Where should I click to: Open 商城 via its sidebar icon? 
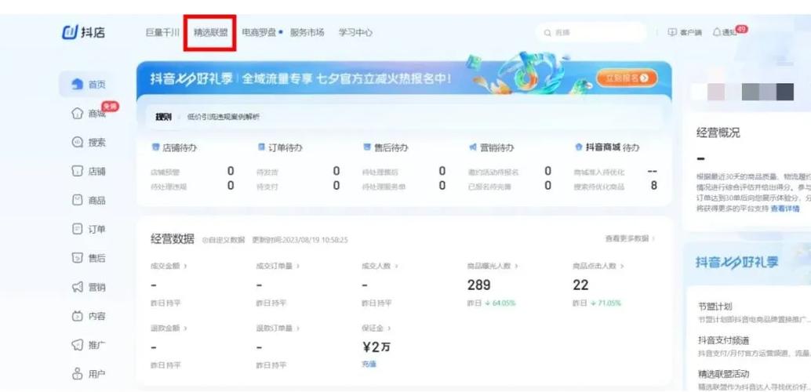(77, 114)
